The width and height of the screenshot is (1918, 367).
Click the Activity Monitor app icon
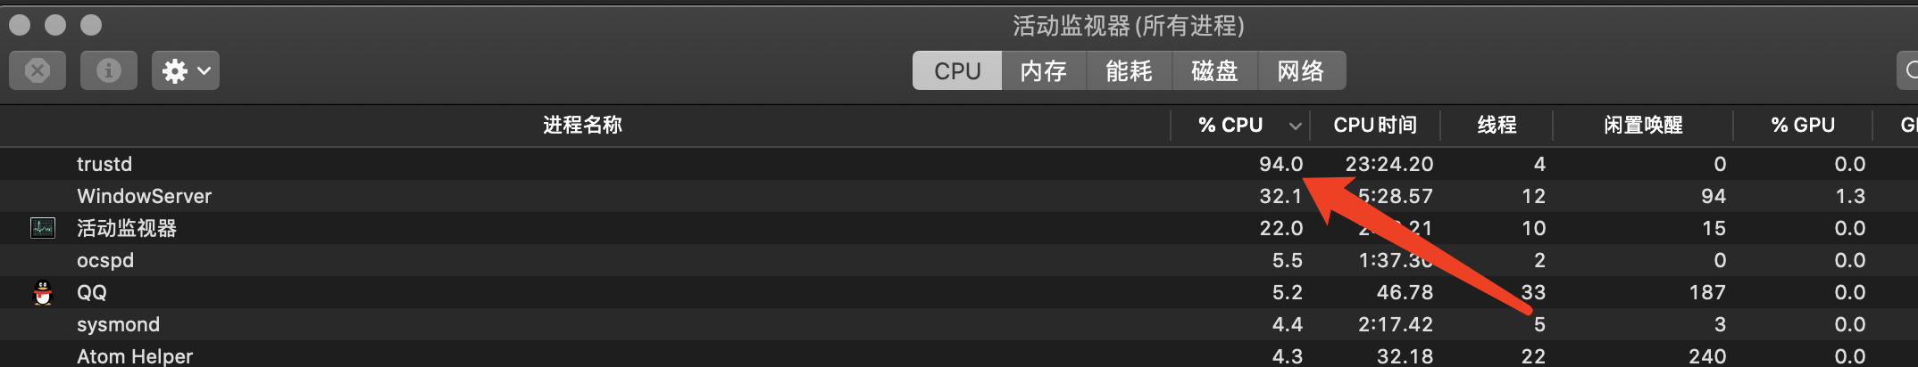point(43,228)
